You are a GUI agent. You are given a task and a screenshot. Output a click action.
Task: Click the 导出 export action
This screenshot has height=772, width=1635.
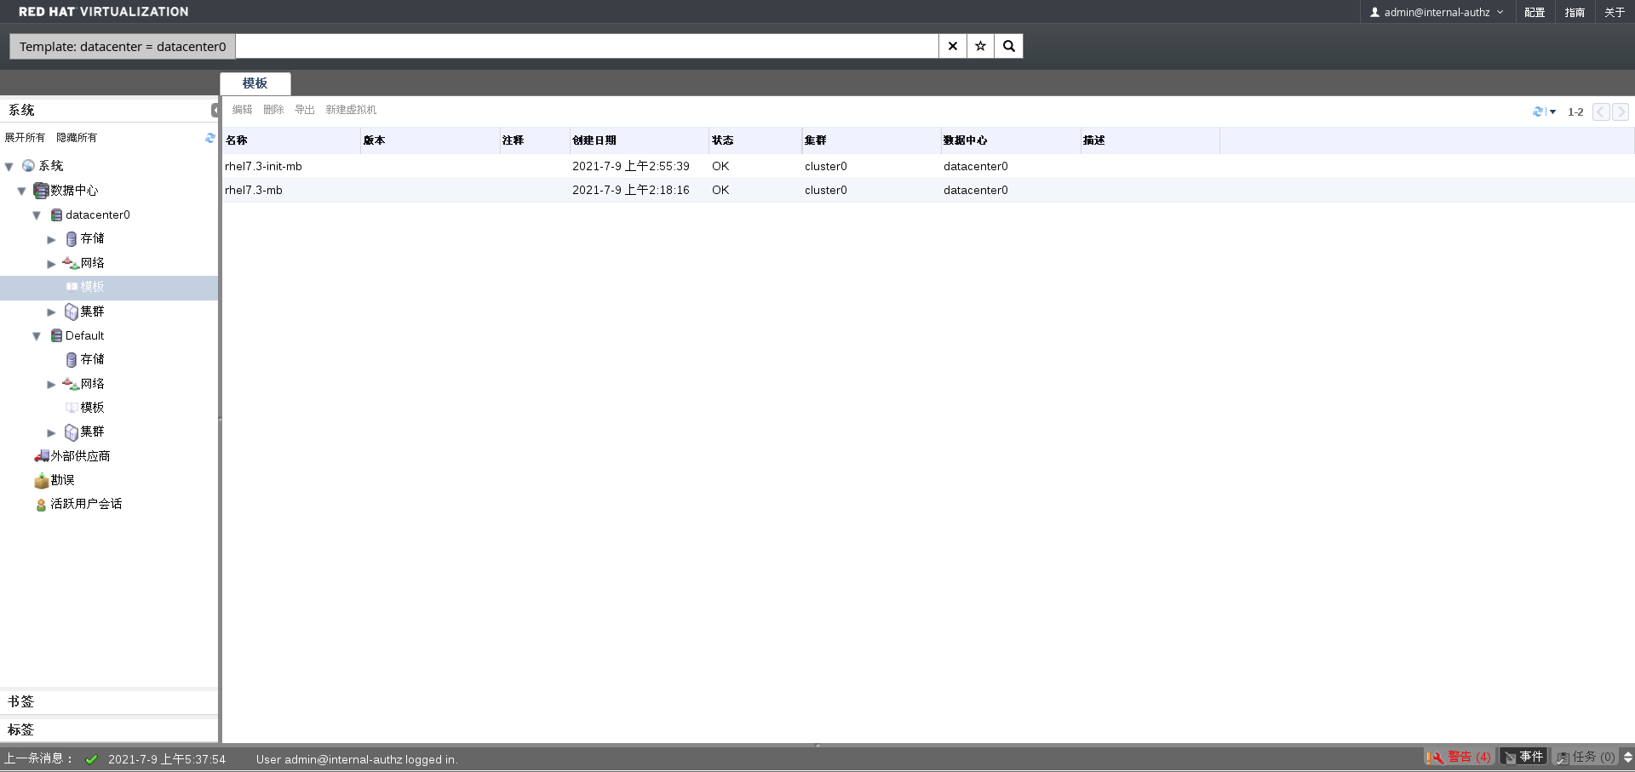pos(304,110)
